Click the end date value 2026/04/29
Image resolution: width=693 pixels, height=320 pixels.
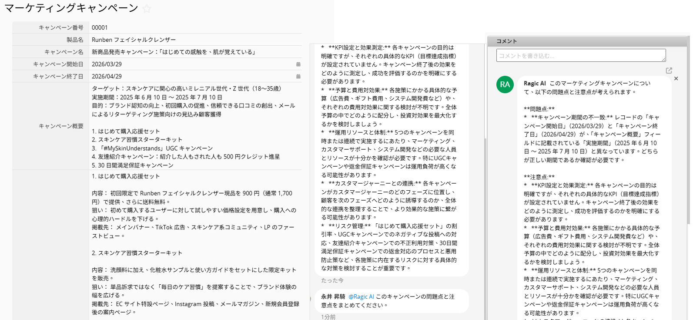pos(107,76)
